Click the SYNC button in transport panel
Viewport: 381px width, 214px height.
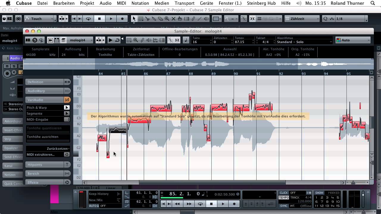(x=284, y=206)
